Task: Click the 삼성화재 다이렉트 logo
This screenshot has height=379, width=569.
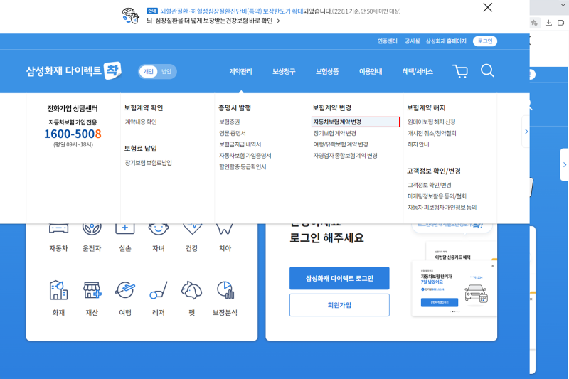Action: point(74,70)
